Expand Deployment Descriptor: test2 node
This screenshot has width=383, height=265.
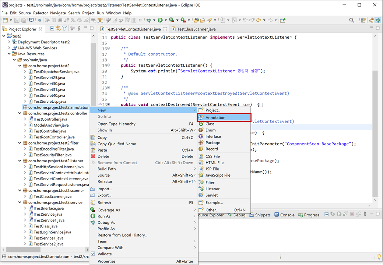coord(9,42)
